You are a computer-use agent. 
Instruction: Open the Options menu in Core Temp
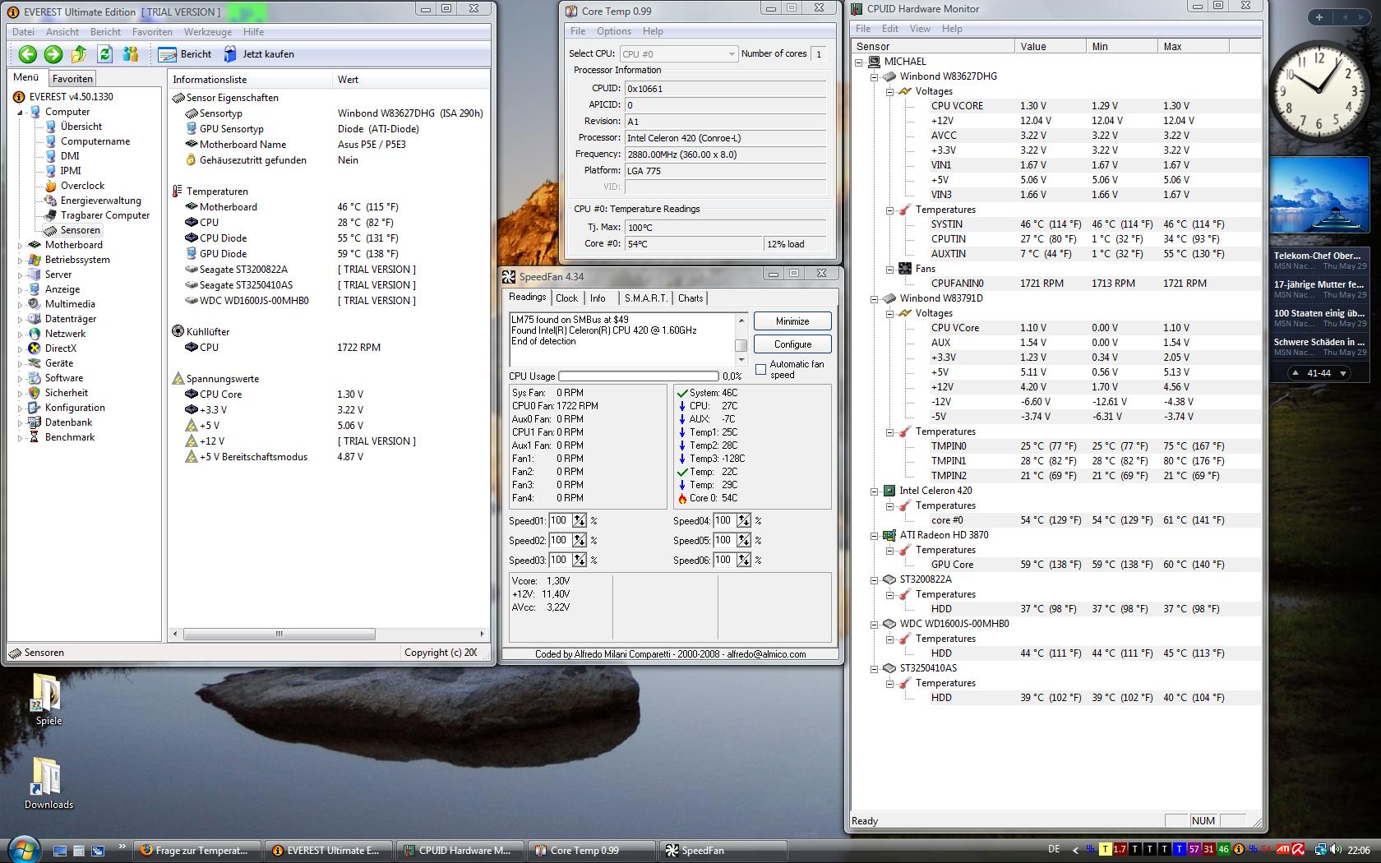(614, 31)
